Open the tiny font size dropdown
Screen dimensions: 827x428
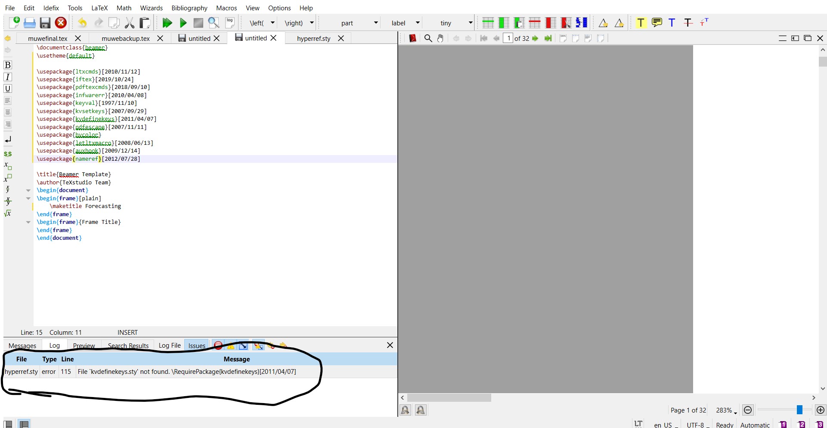(470, 23)
